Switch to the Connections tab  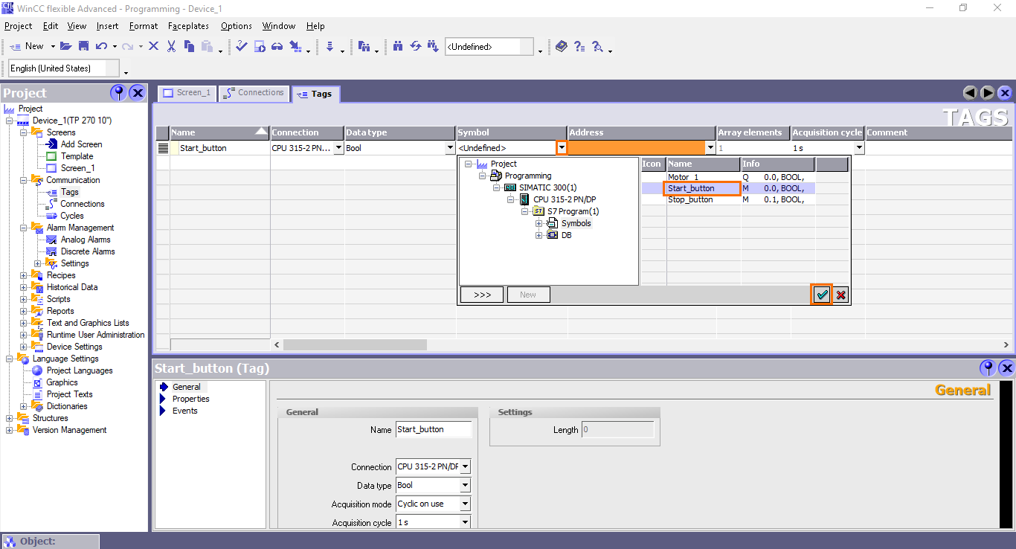pos(253,93)
